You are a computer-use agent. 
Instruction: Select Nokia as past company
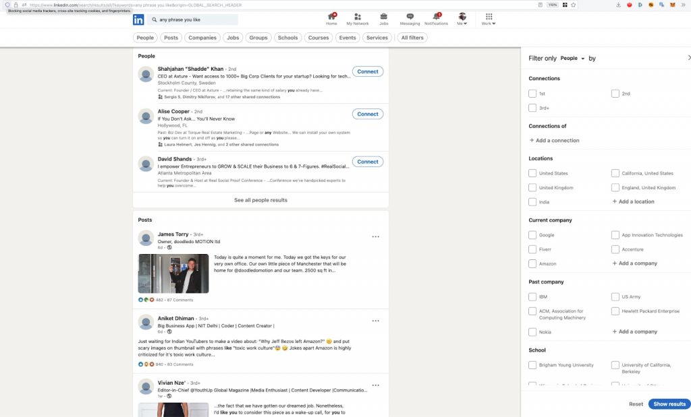(532, 332)
